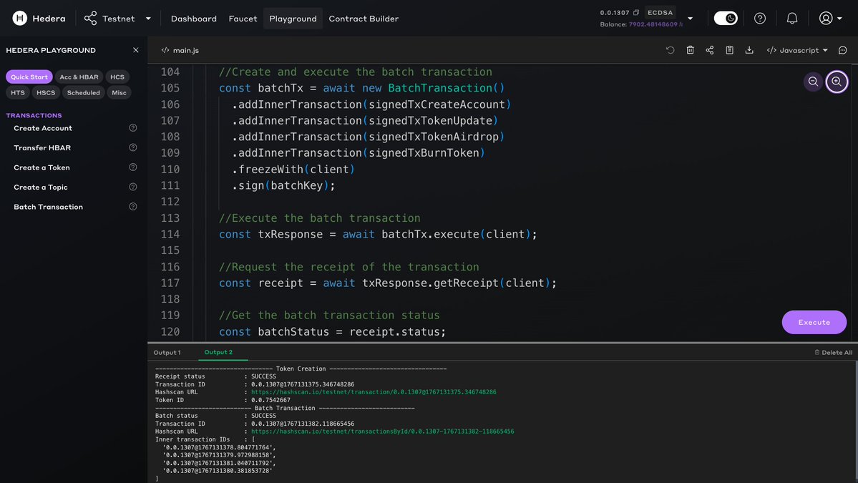Image resolution: width=858 pixels, height=483 pixels.
Task: Copy account ID 0.0.1307 with the copy icon
Action: click(x=636, y=12)
